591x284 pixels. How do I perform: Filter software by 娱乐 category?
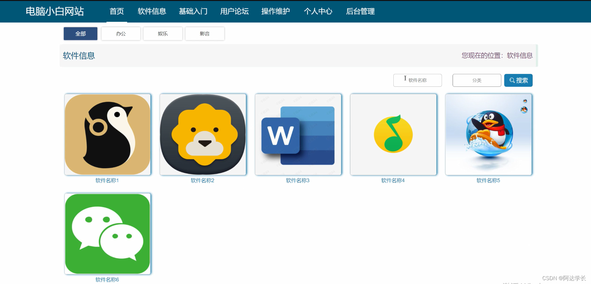coord(163,34)
